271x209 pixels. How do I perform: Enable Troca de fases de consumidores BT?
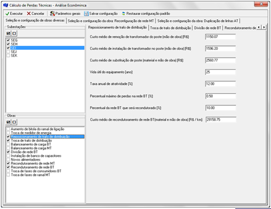8,171
